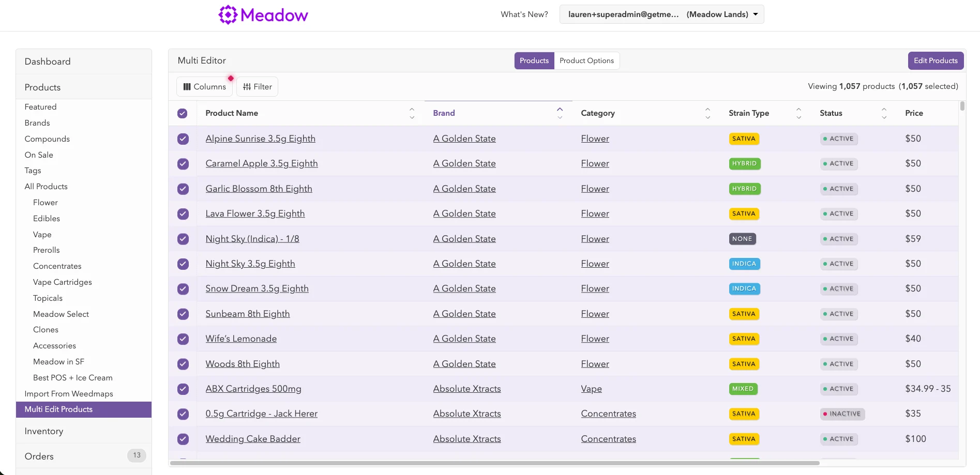Select the Products tab in Multi Editor
This screenshot has height=475, width=980.
tap(534, 60)
